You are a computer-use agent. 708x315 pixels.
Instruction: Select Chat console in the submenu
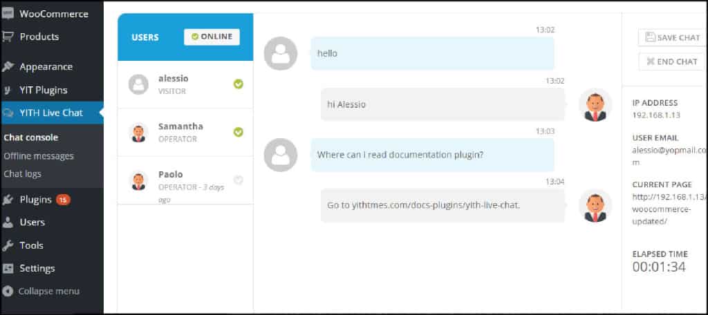tap(30, 137)
